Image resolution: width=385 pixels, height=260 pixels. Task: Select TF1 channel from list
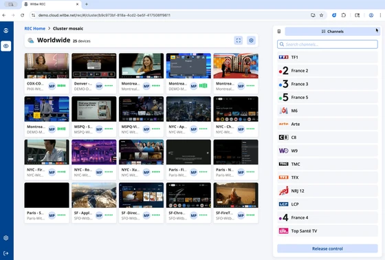(x=327, y=57)
